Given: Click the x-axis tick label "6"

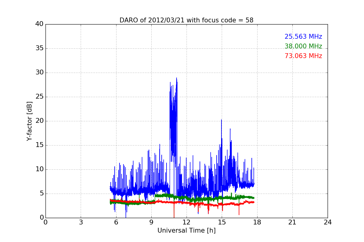Looking at the screenshot, I should [x=116, y=222].
